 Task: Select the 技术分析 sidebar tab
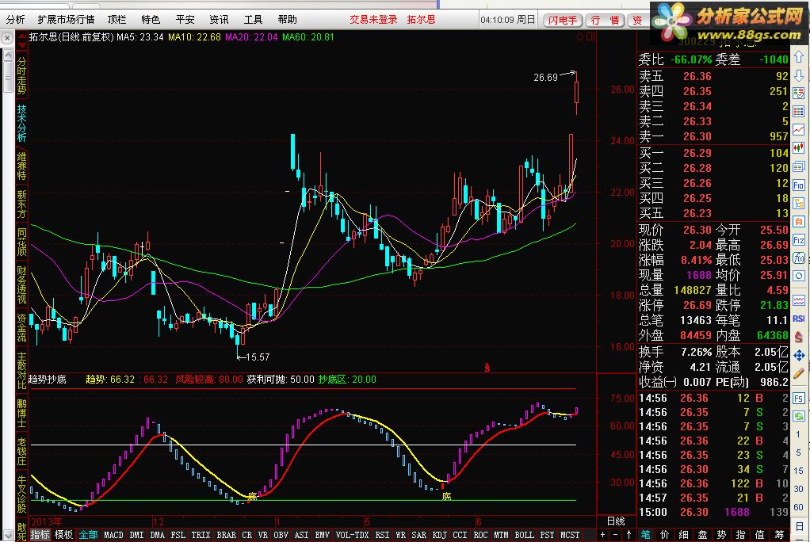click(x=21, y=123)
